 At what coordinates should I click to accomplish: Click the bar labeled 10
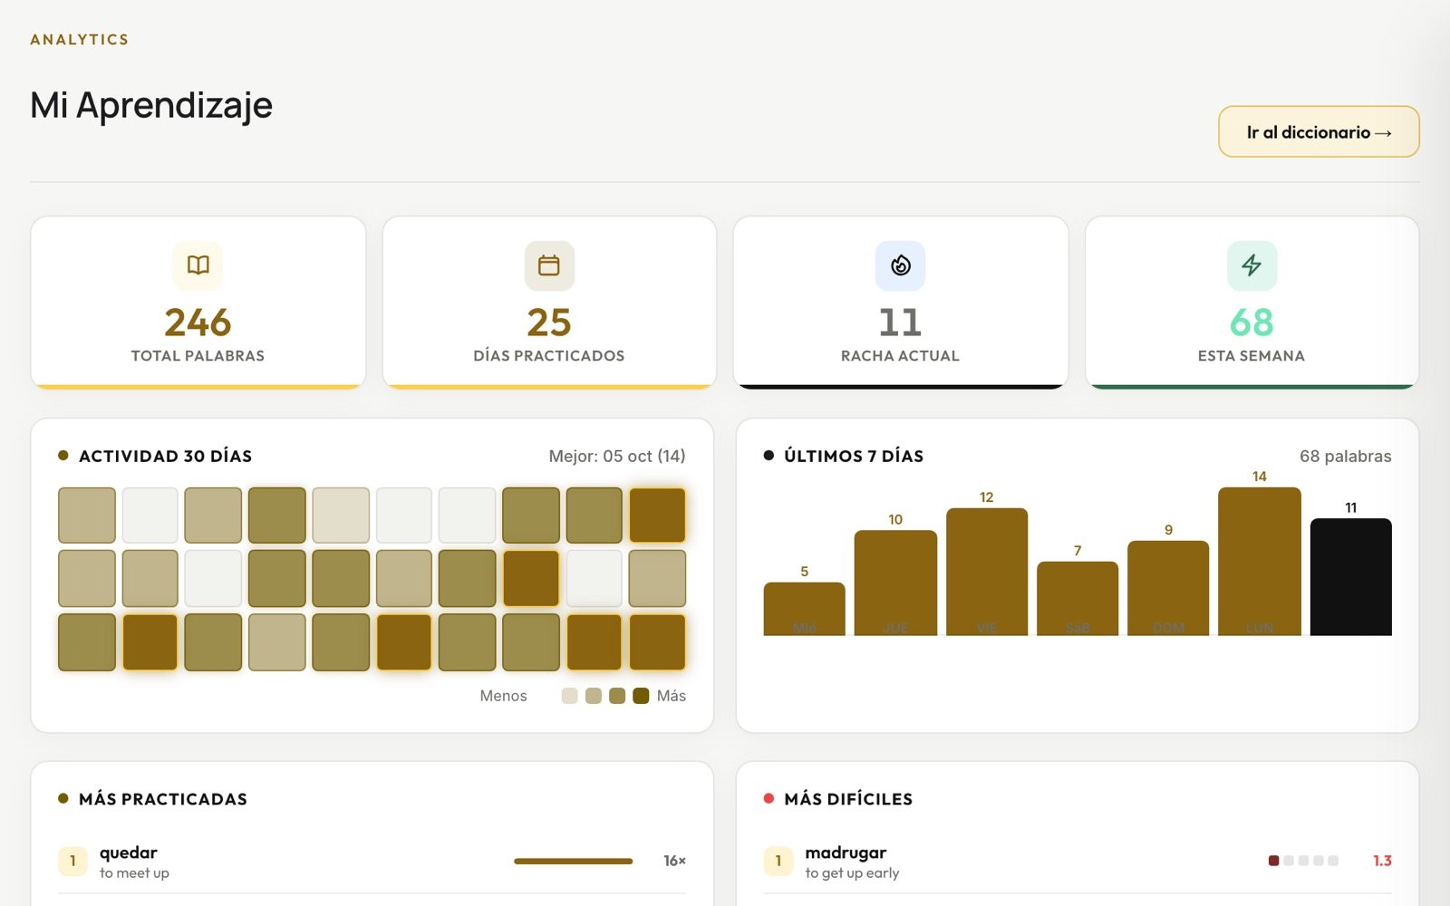895,583
